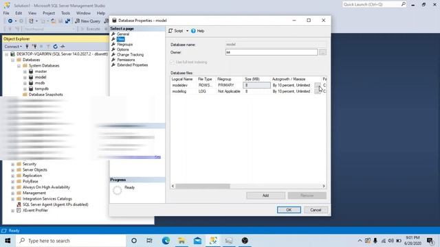Screen dimensions: 440x247
Task: Expand the msdb database node
Action: tap(25, 83)
